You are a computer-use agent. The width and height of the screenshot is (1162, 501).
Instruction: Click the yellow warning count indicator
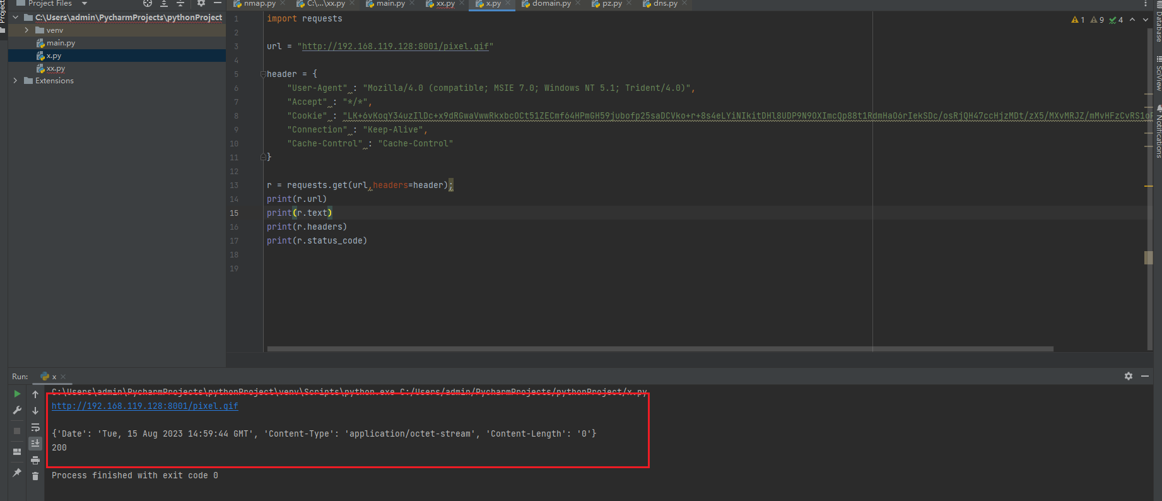[1078, 20]
